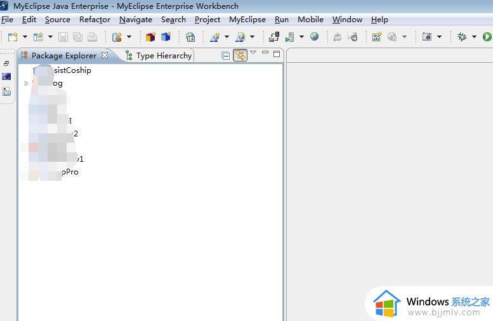Open the server icon dropdown arrow

coord(301,37)
